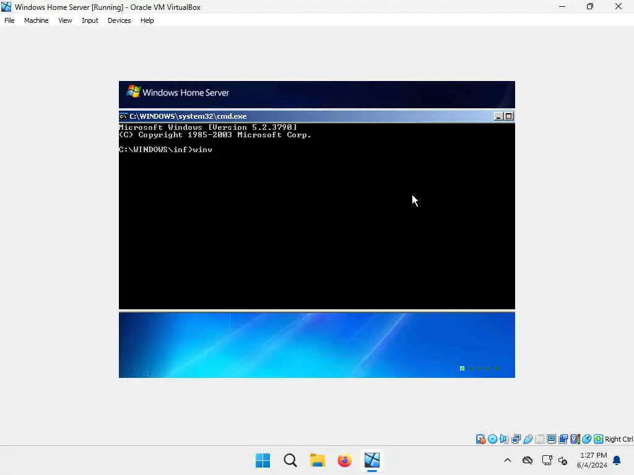
Task: Maximize the cmd.exe window
Action: tap(509, 116)
